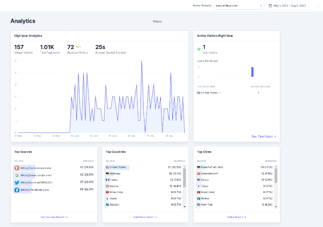Open the date range picker

pos(292,6)
